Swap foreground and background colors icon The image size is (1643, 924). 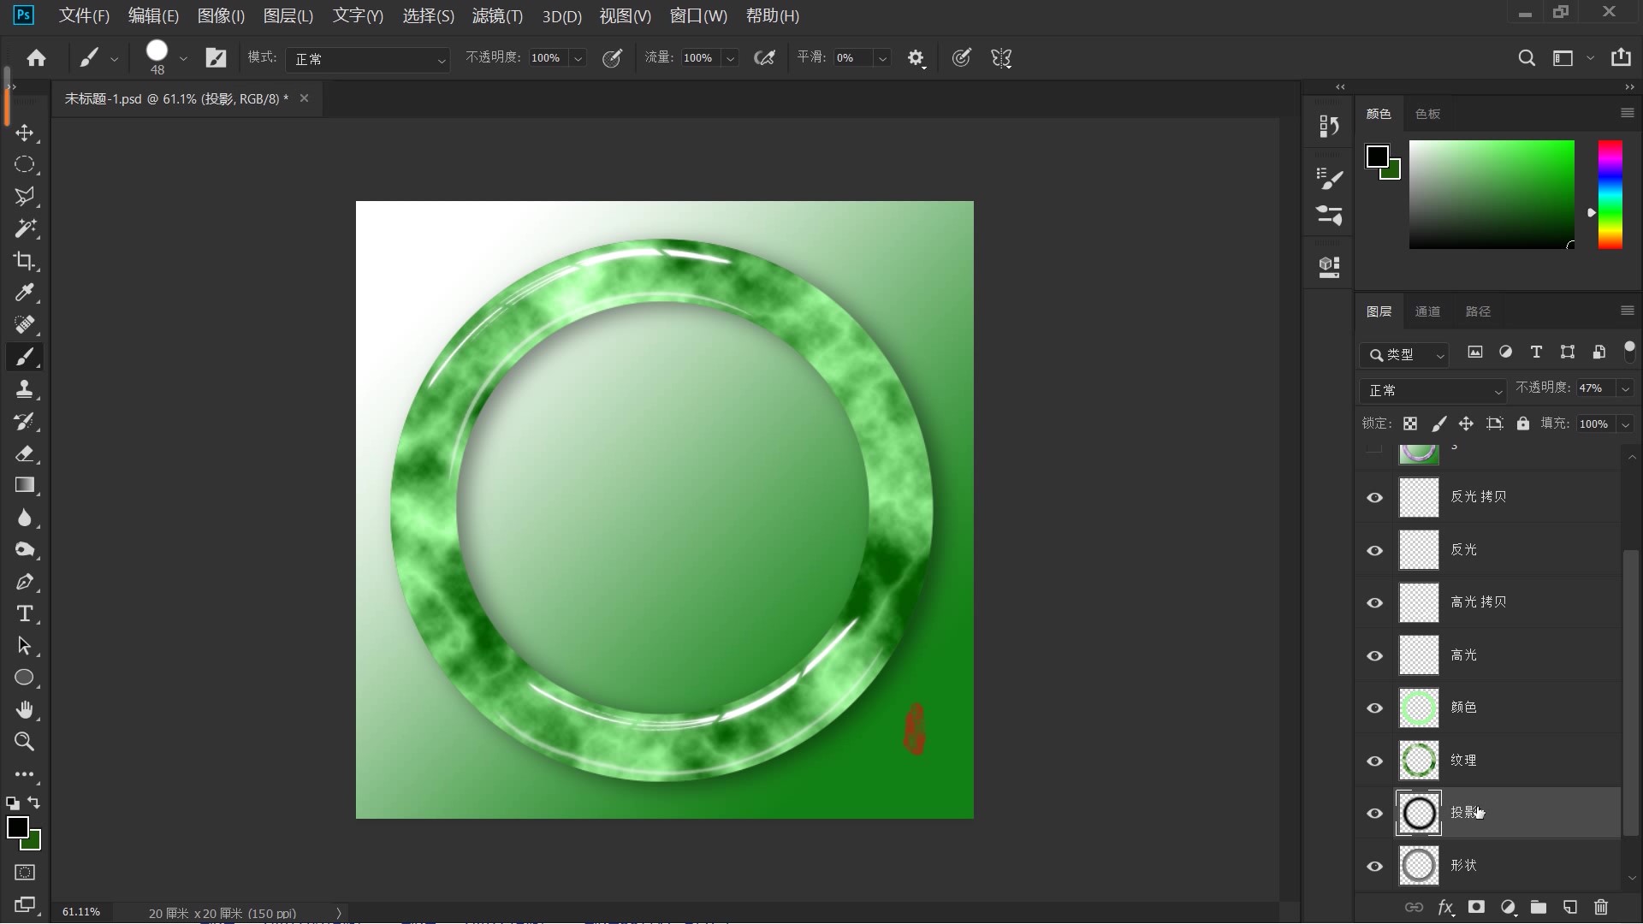pyautogui.click(x=34, y=803)
